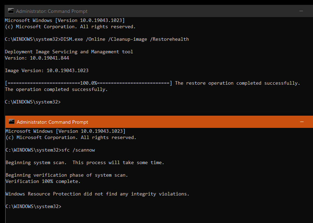The width and height of the screenshot is (313, 223).
Task: Click 'The operation completed successfully.' line
Action: [x=56, y=89]
